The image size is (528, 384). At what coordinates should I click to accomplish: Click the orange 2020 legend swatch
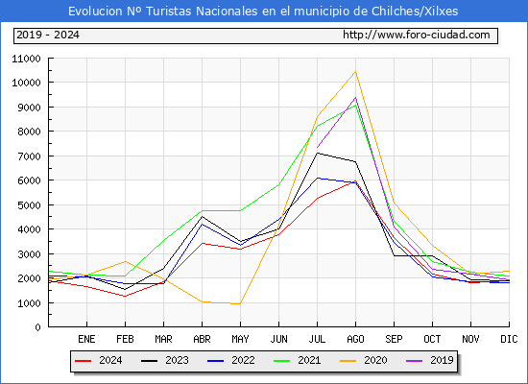[348, 361]
